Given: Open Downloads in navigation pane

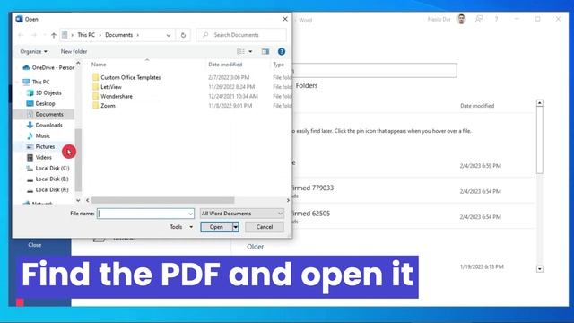Looking at the screenshot, I should tap(45, 125).
